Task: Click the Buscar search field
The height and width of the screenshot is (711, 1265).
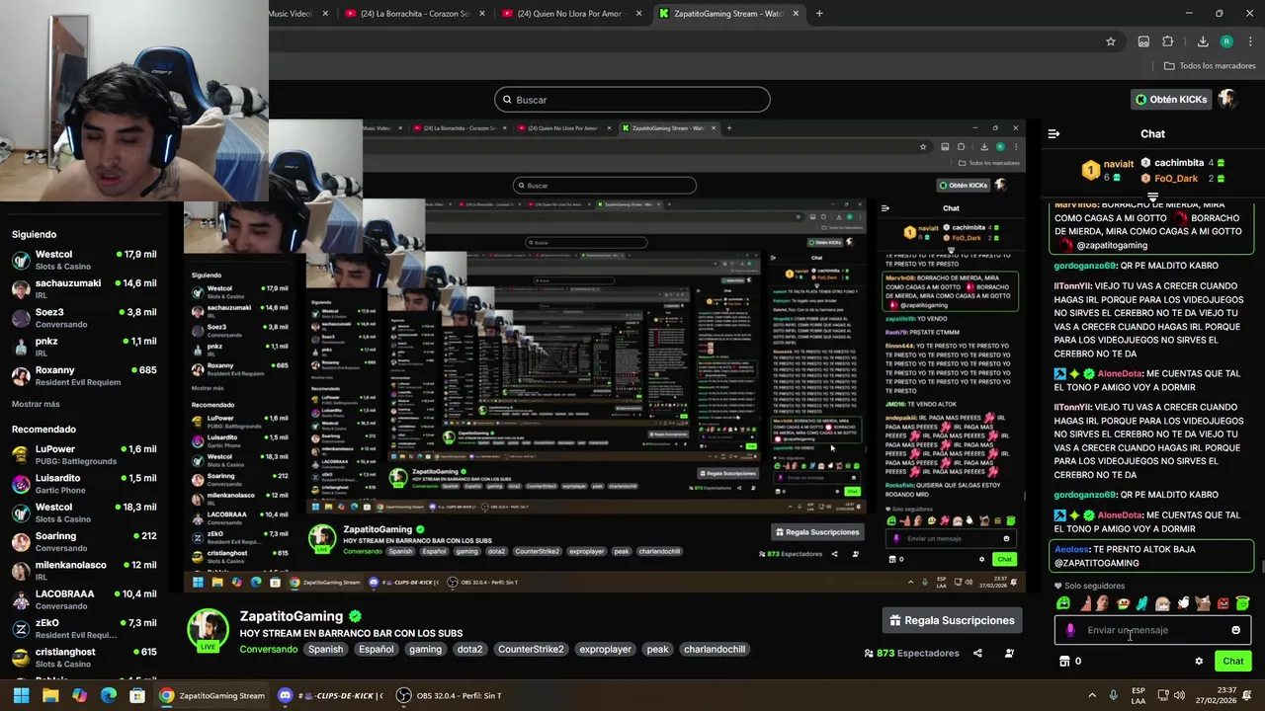Action: (x=632, y=100)
